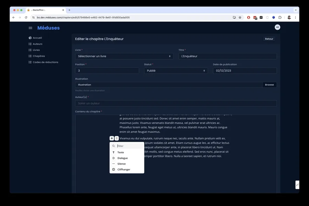Click the white side widget on the right edge
This screenshot has height=206, width=309.
click(x=297, y=185)
